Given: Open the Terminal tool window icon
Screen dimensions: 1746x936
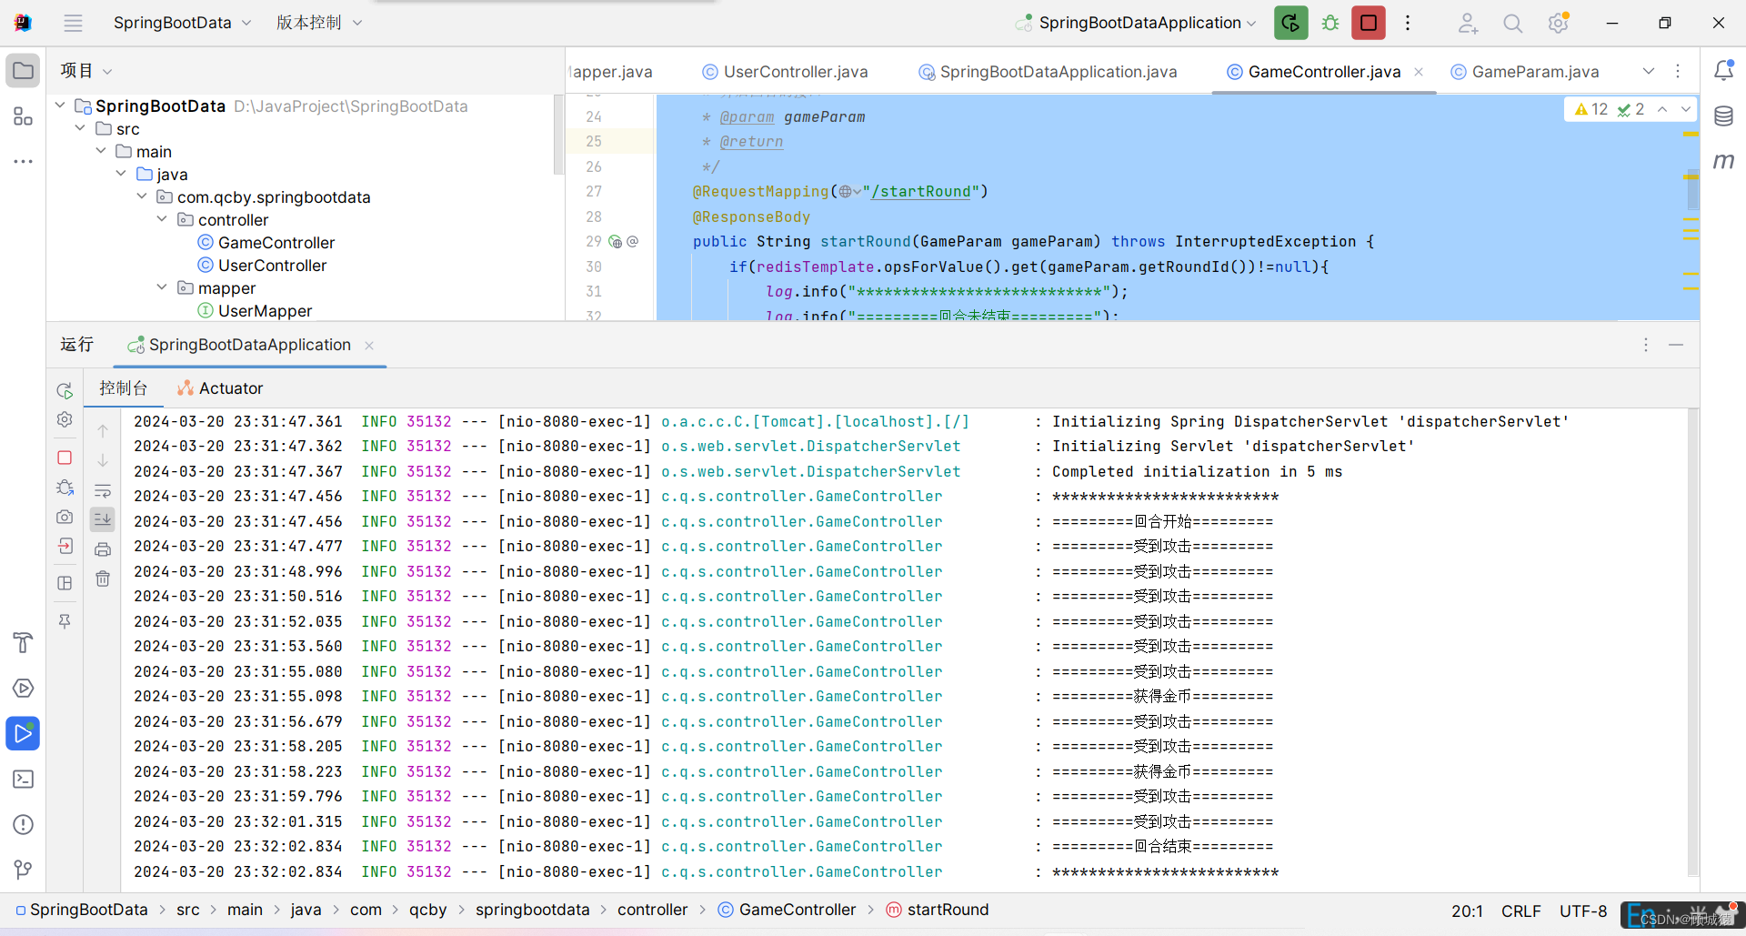Looking at the screenshot, I should [22, 779].
